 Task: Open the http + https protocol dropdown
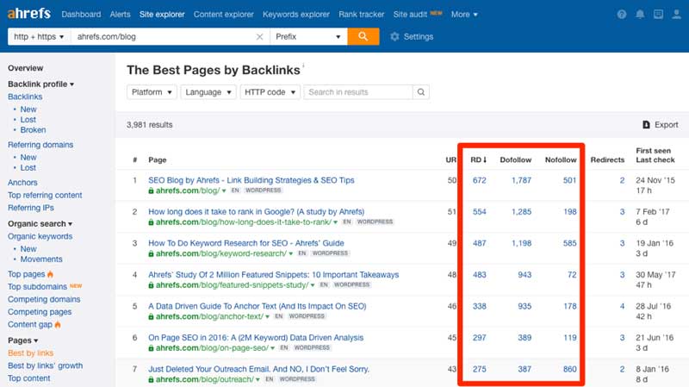point(39,36)
